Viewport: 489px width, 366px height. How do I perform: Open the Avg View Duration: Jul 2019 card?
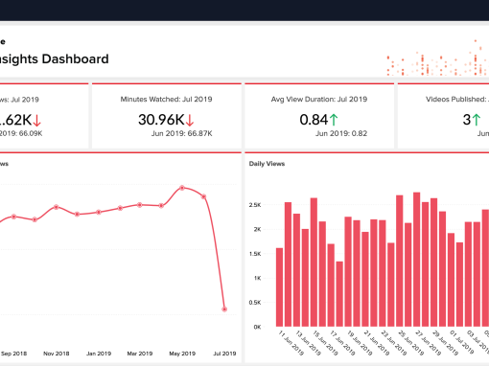click(319, 116)
